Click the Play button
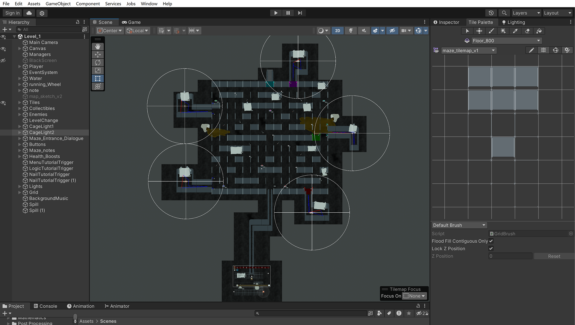This screenshot has width=575, height=325. (x=276, y=13)
